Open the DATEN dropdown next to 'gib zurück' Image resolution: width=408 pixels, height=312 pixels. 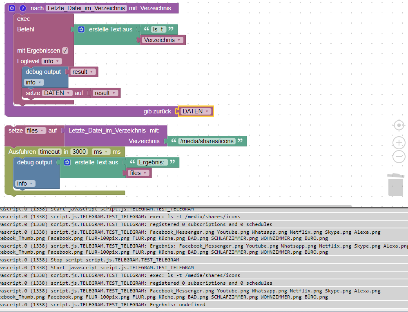[x=196, y=111]
